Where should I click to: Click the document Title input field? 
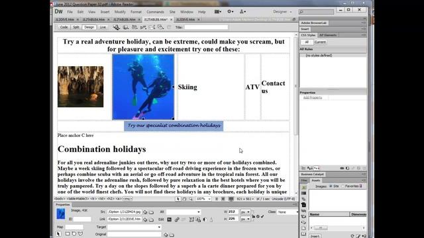(x=206, y=27)
